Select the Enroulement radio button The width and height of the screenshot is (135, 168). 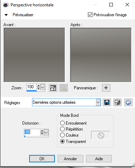point(62,123)
